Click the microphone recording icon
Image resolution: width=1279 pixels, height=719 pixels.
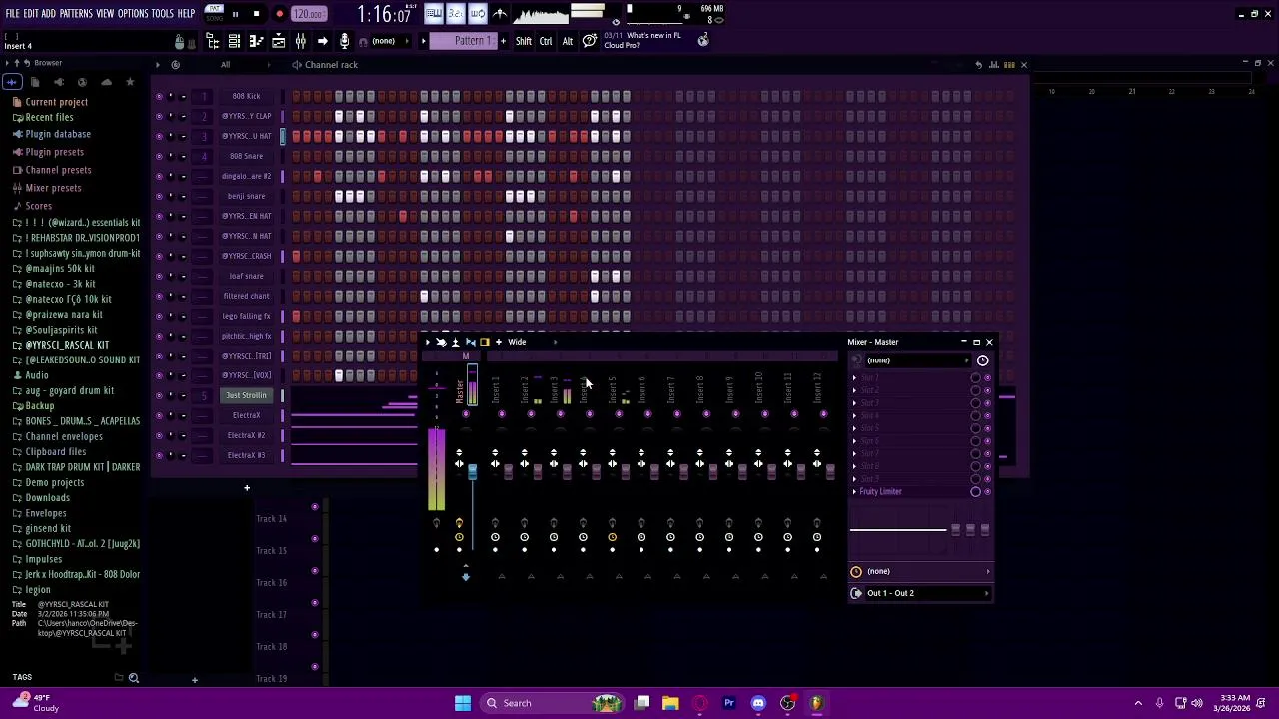[x=344, y=41]
